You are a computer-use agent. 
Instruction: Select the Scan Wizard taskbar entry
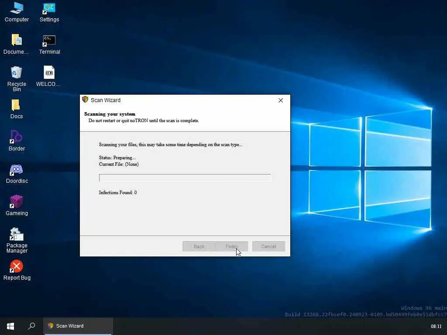pyautogui.click(x=78, y=326)
